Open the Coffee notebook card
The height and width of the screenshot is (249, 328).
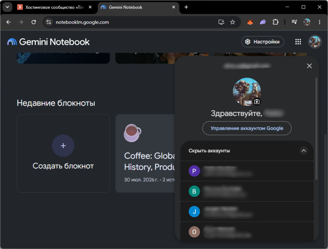[145, 153]
